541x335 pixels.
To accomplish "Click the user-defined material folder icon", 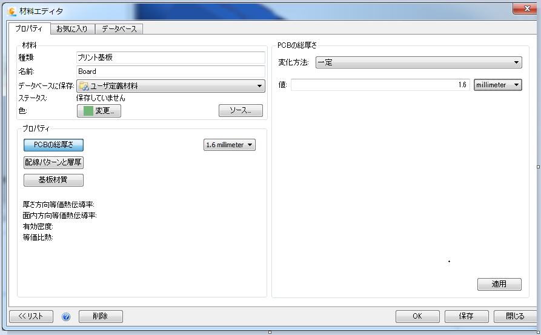I will pyautogui.click(x=84, y=86).
